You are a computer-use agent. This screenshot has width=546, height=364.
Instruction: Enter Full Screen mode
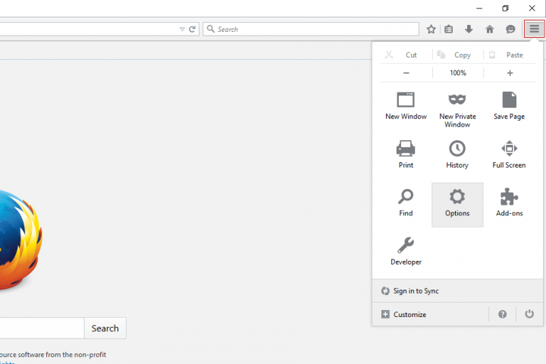(x=509, y=154)
